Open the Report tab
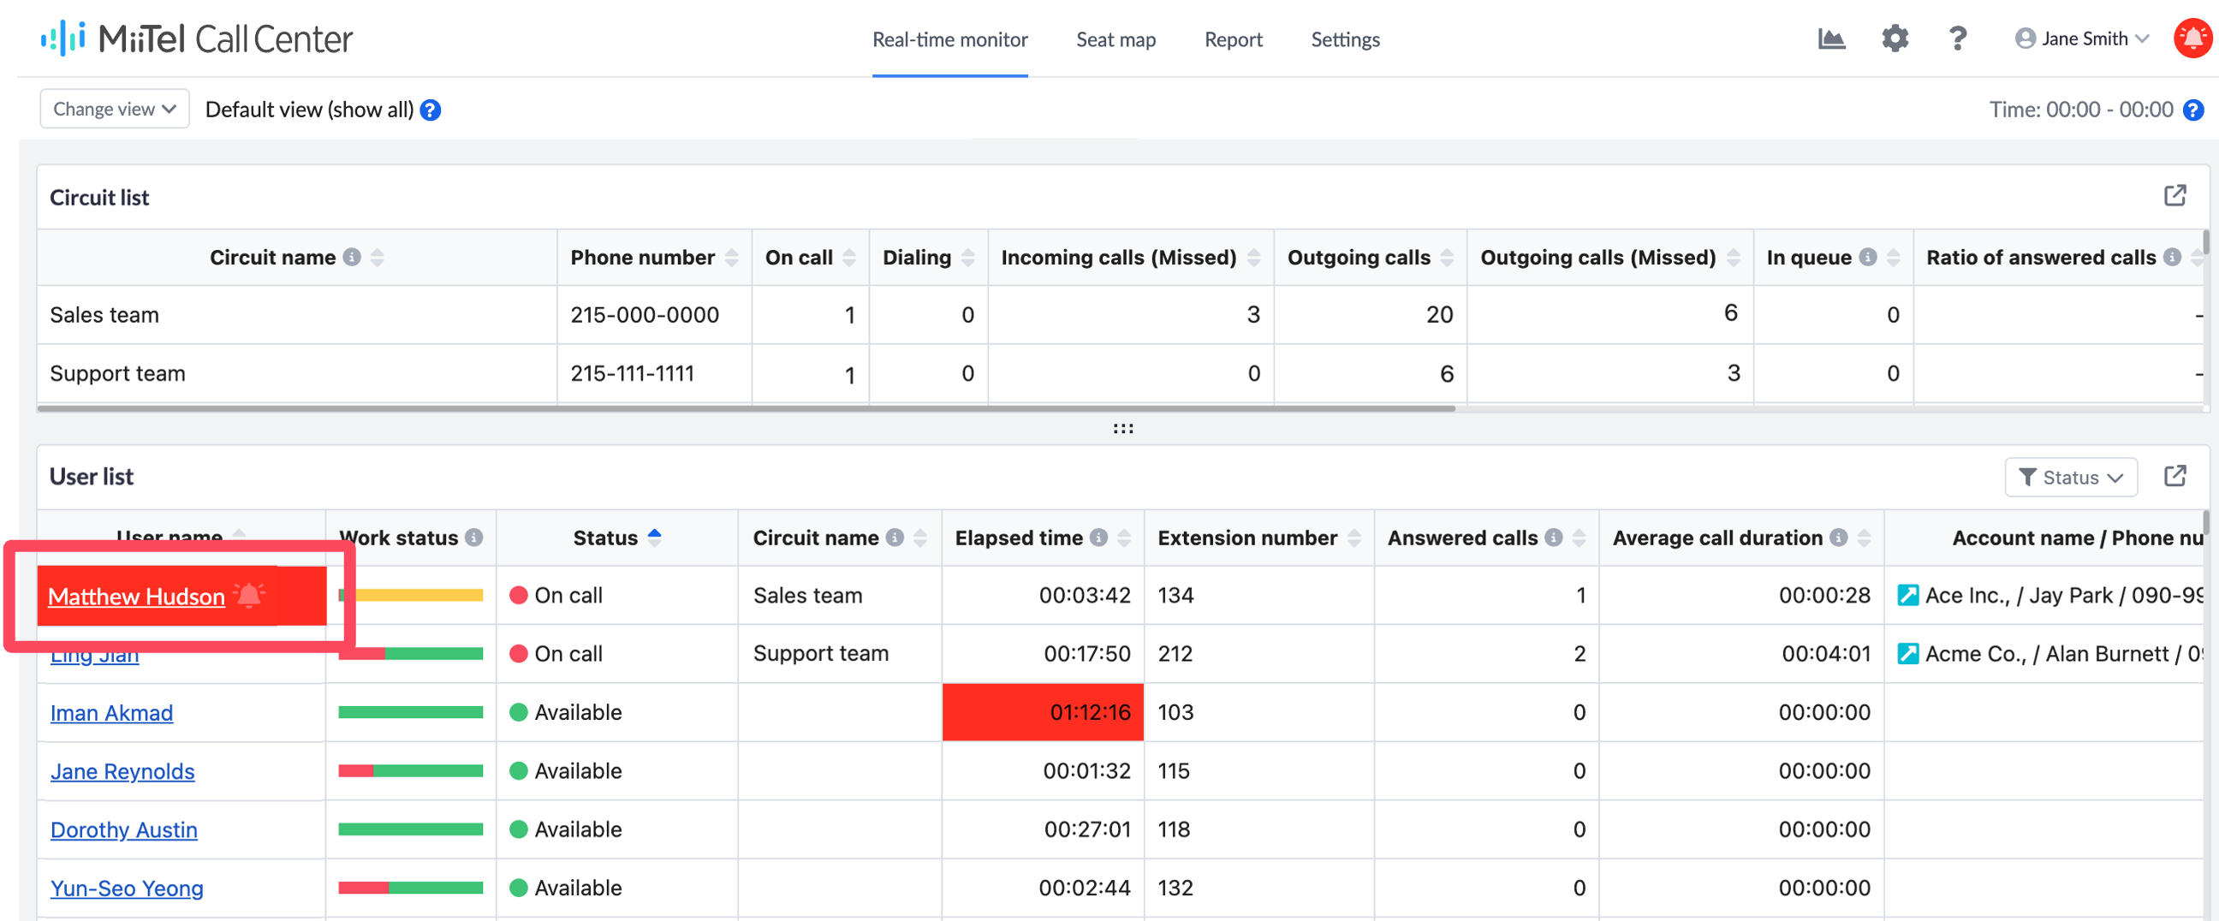 pos(1233,39)
